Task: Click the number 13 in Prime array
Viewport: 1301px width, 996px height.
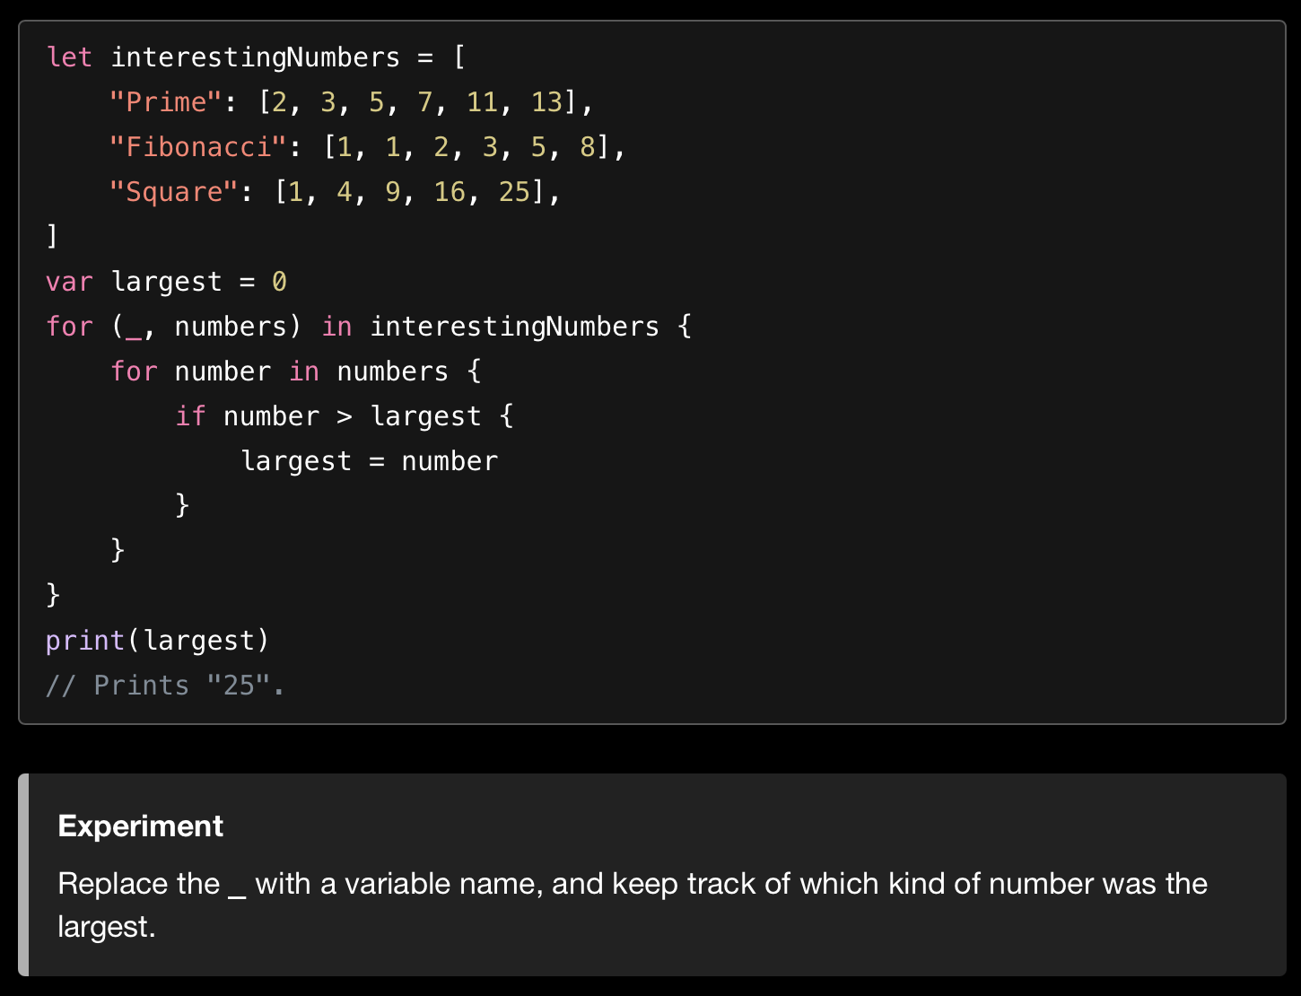Action: point(546,102)
